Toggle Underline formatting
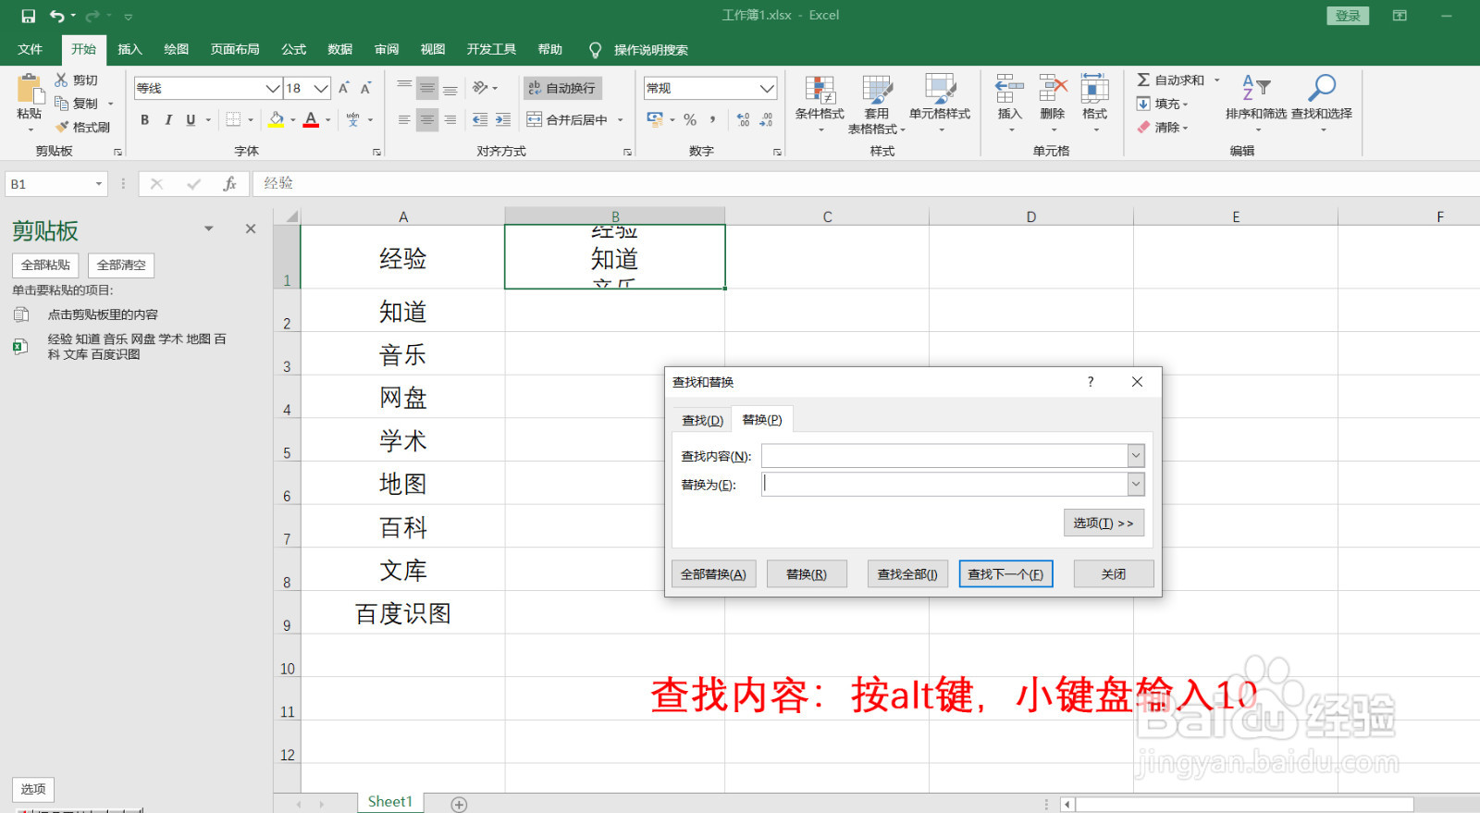1480x813 pixels. click(191, 119)
